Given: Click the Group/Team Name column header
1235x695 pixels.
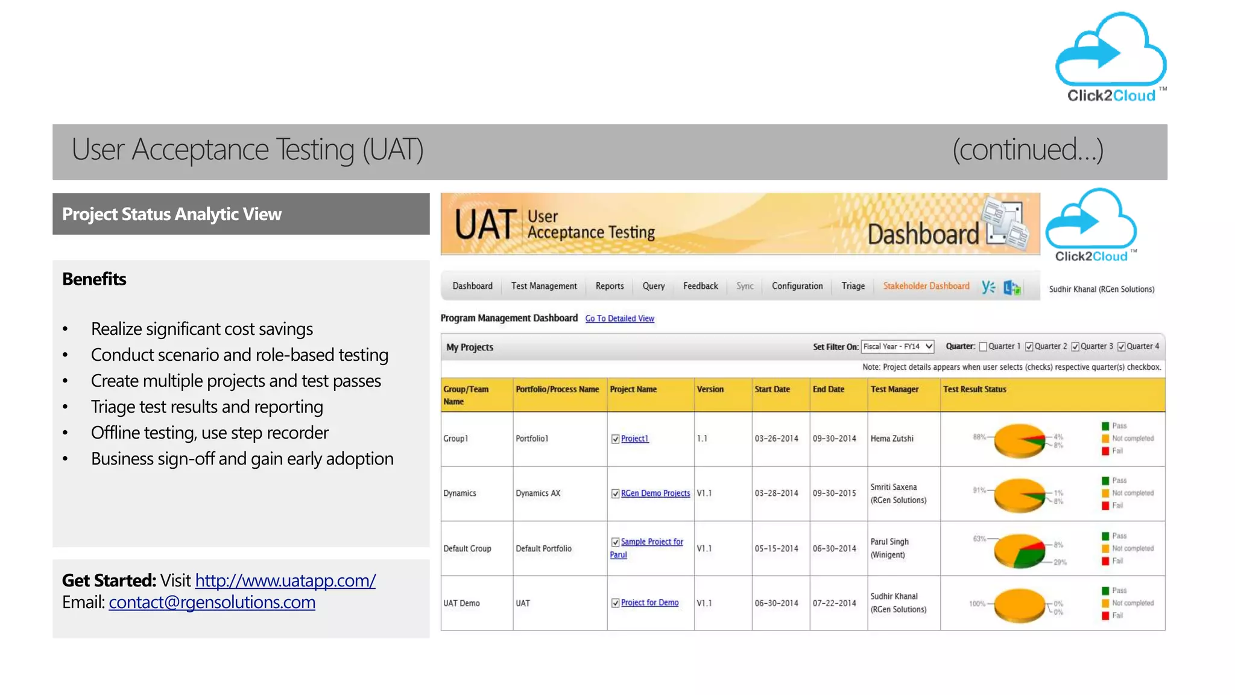Looking at the screenshot, I should click(477, 395).
